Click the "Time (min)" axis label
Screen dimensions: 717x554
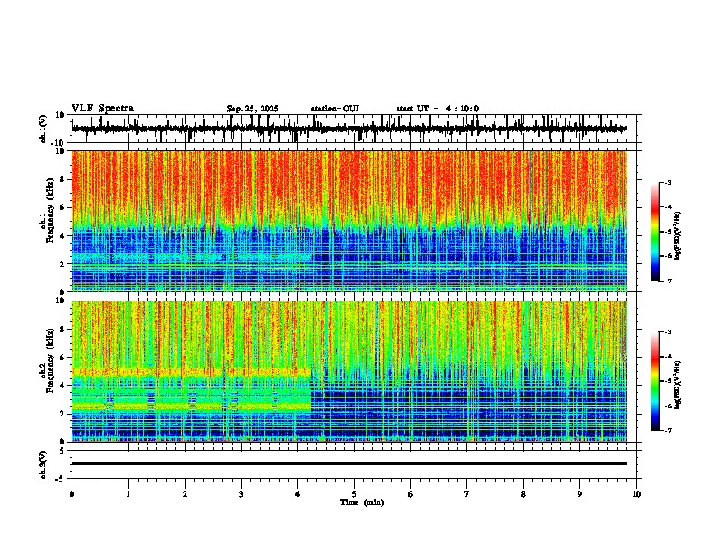coord(362,502)
